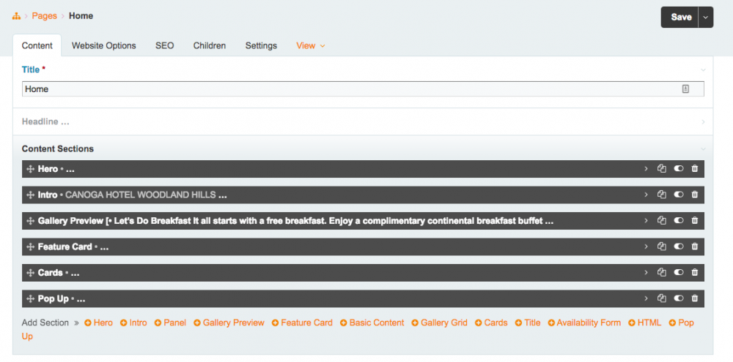This screenshot has height=362, width=733.
Task: Open the Website Options tab
Action: (x=103, y=45)
